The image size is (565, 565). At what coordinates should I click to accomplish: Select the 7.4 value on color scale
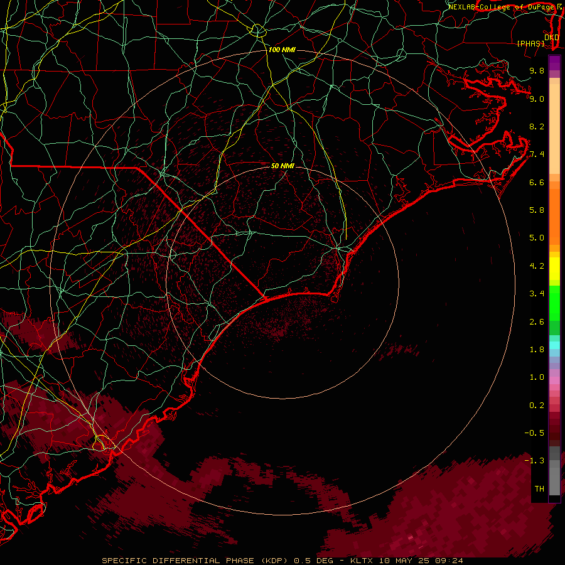point(537,154)
